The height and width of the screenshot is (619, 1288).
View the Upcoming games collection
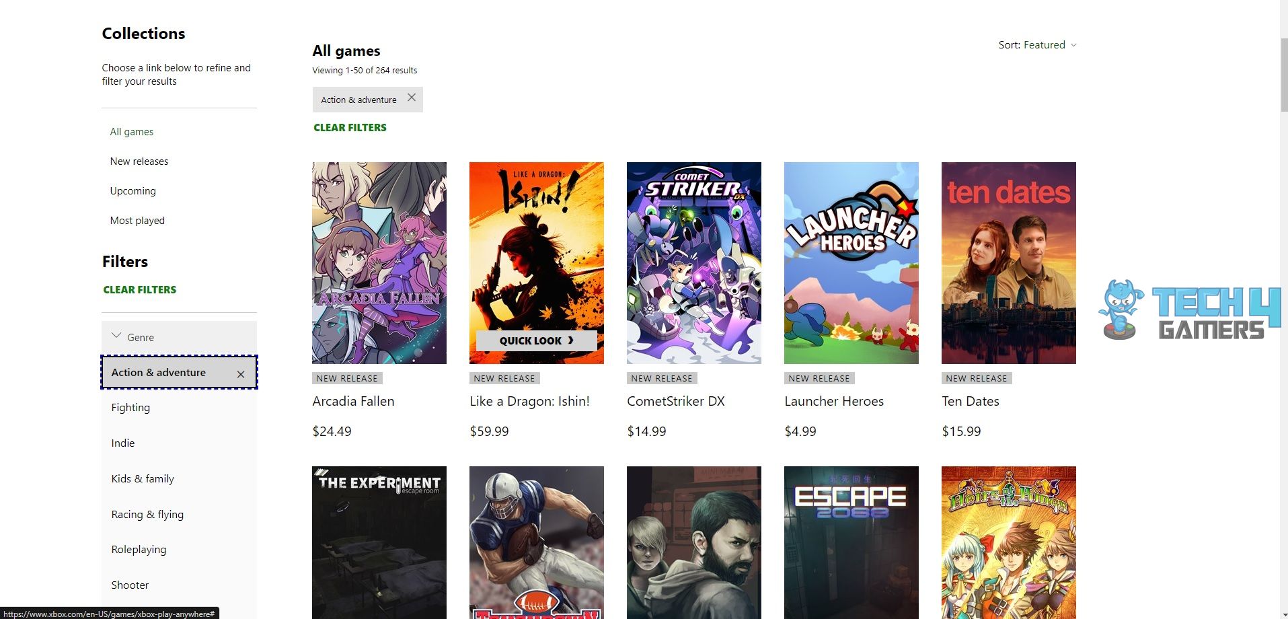132,190
